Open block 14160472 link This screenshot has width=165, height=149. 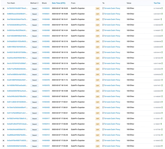(46, 91)
